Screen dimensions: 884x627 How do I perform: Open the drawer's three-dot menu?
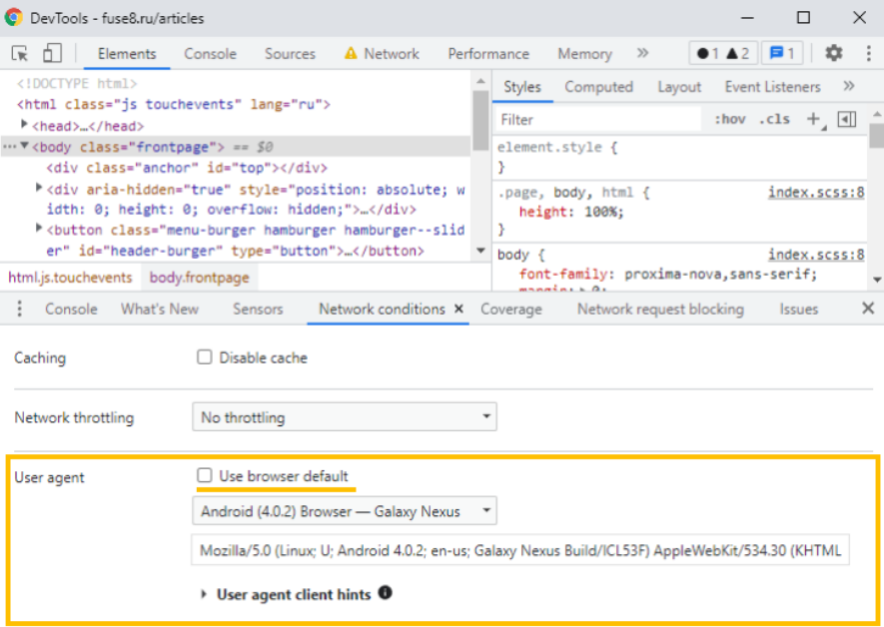click(x=20, y=310)
